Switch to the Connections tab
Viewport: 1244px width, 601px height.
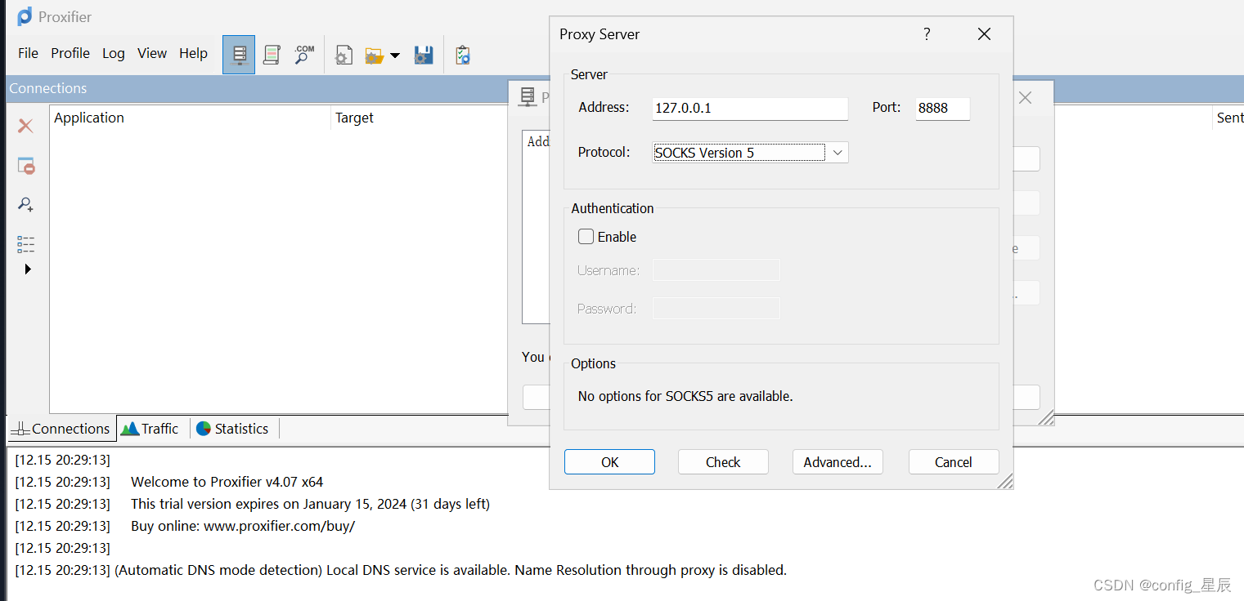coord(62,429)
